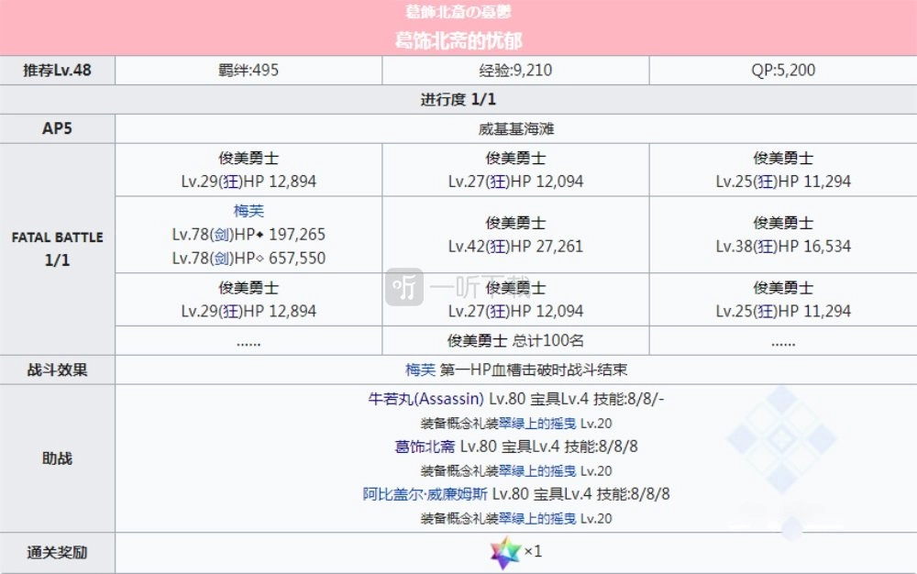The height and width of the screenshot is (574, 917).
Task: Click the 听 watermark logo icon
Action: 404,287
